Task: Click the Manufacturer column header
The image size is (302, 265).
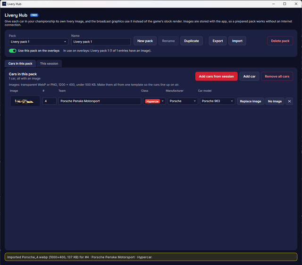Action: [175, 90]
